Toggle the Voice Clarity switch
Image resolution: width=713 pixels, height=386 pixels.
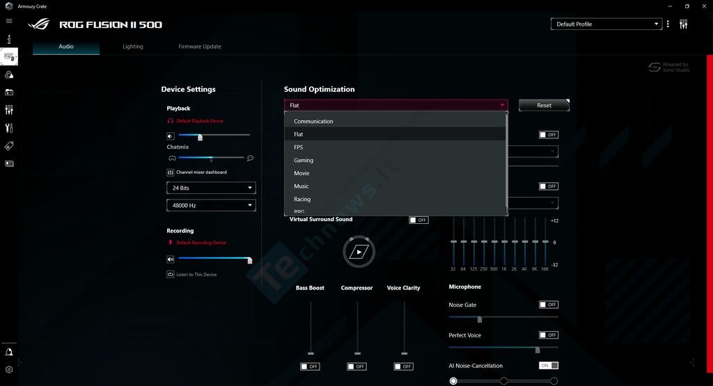(403, 367)
